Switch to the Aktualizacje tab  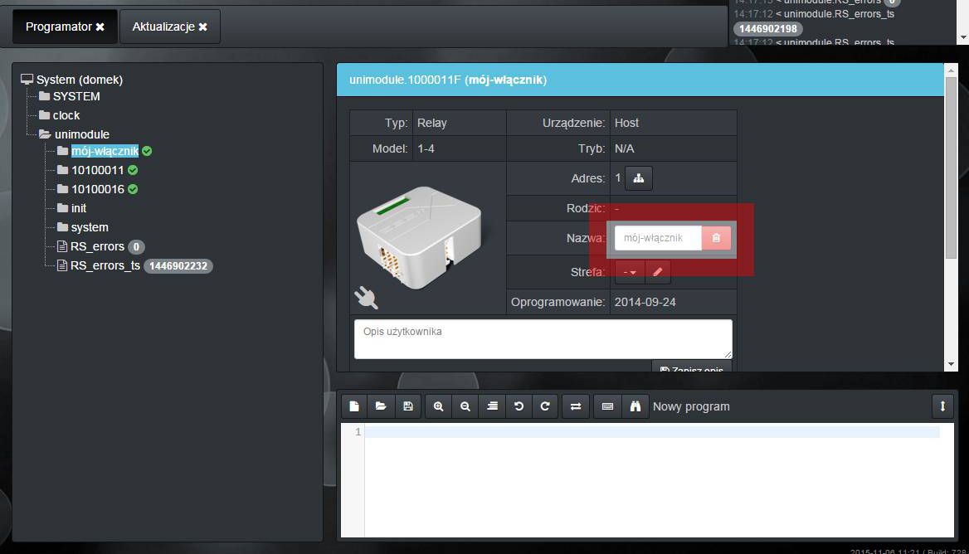click(163, 27)
